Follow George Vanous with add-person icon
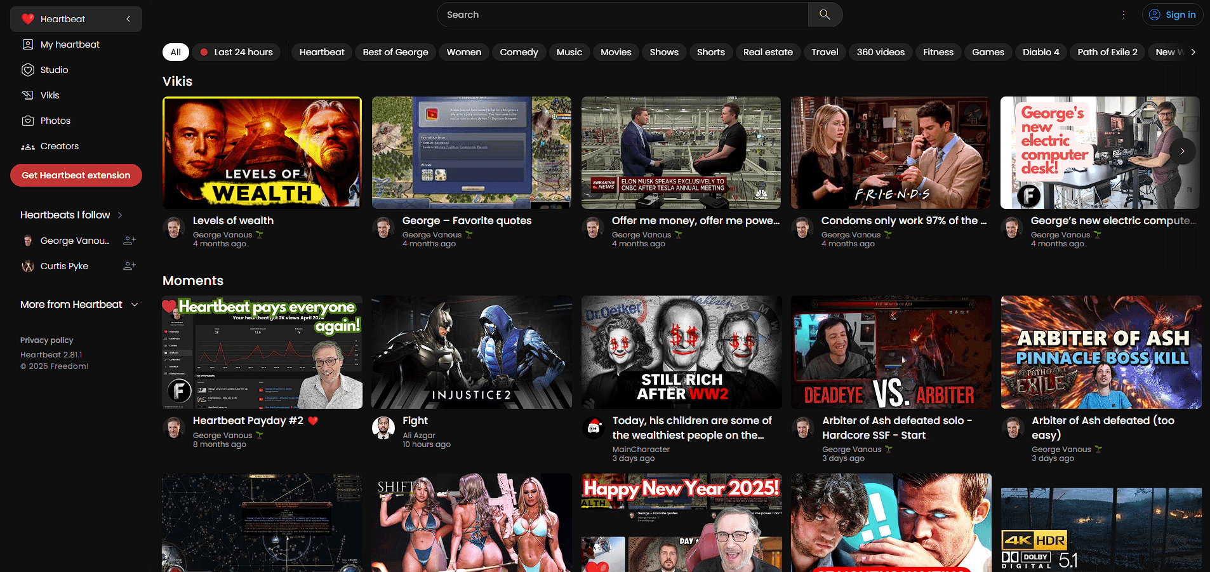Screen dimensions: 1210x572 point(129,241)
